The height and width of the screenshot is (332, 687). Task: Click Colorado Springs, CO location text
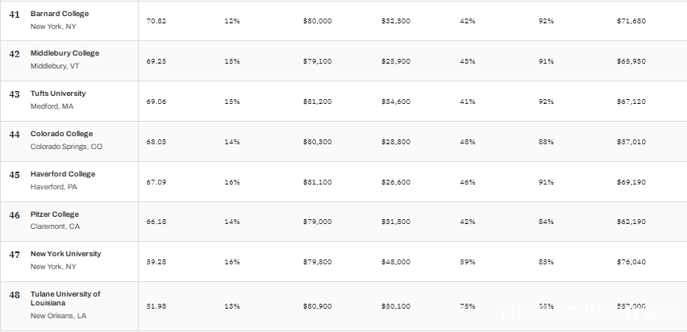pyautogui.click(x=66, y=147)
